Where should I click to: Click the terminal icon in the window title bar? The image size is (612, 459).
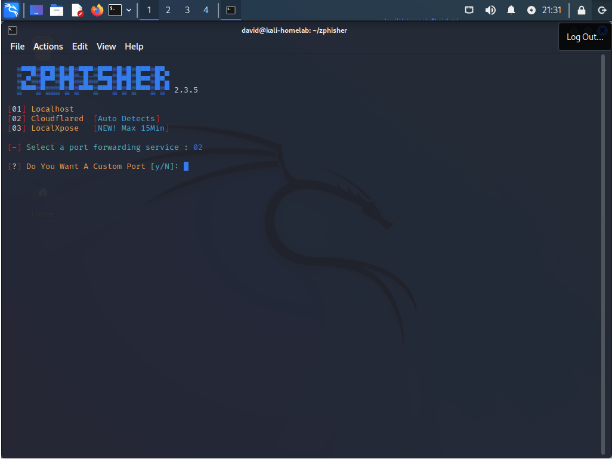point(13,30)
